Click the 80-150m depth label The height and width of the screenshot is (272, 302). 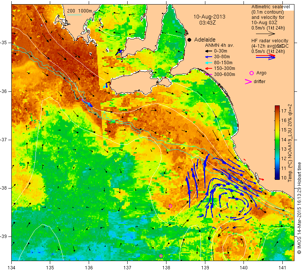[x=223, y=63]
